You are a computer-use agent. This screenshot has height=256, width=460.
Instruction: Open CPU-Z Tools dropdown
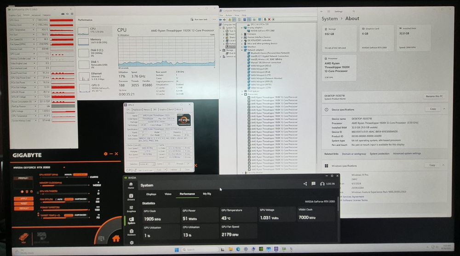point(161,170)
